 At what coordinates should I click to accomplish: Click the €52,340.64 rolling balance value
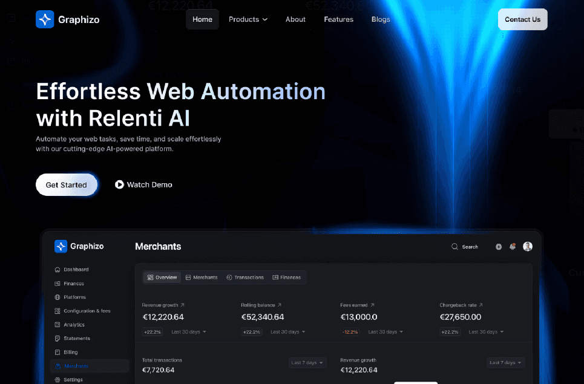(263, 317)
